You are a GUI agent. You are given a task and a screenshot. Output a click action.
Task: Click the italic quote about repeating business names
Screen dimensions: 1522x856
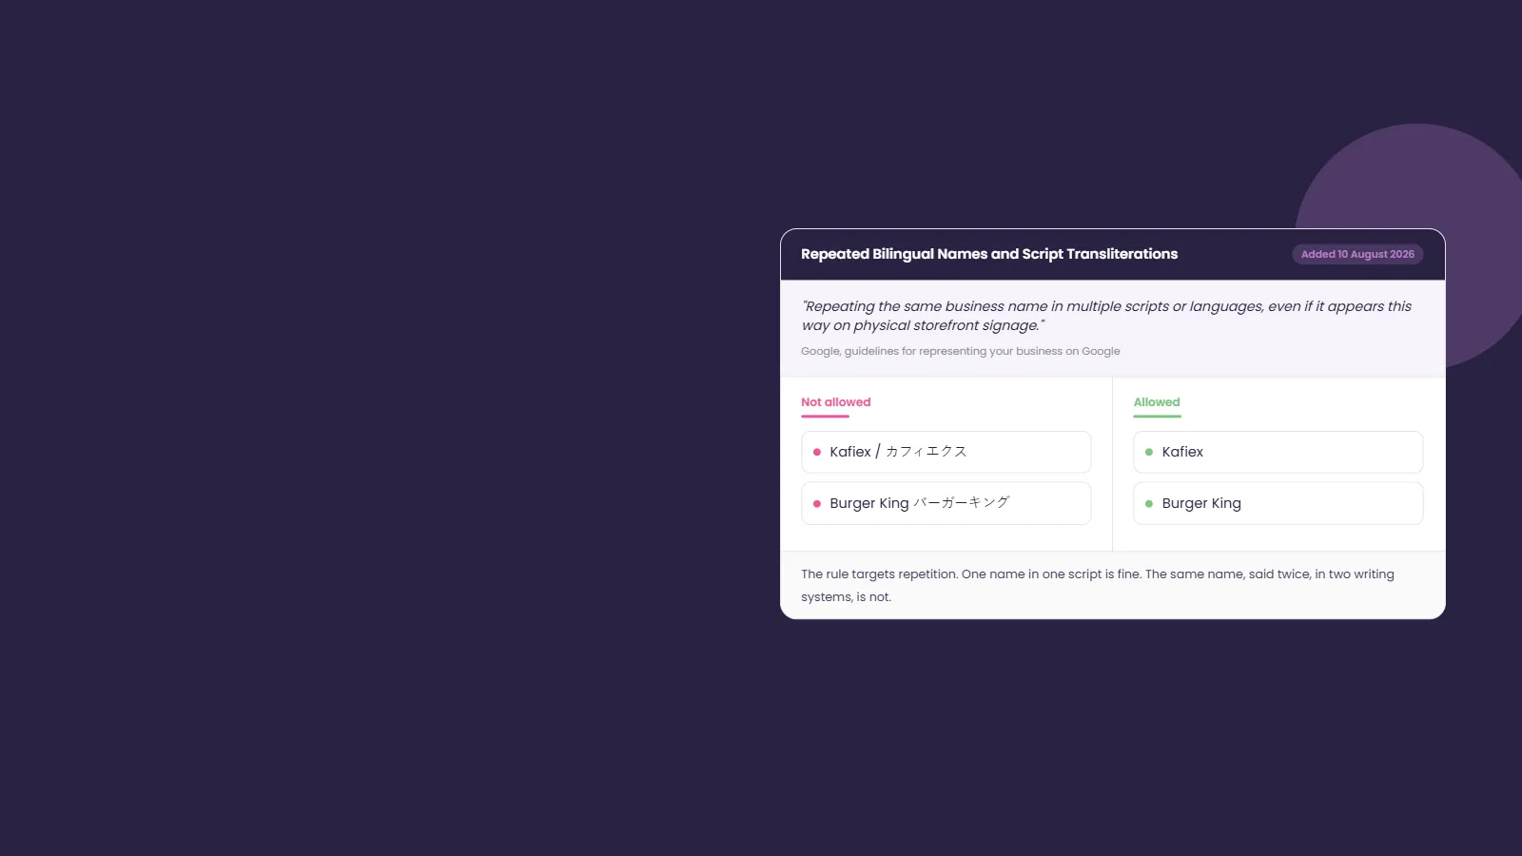tap(1106, 316)
